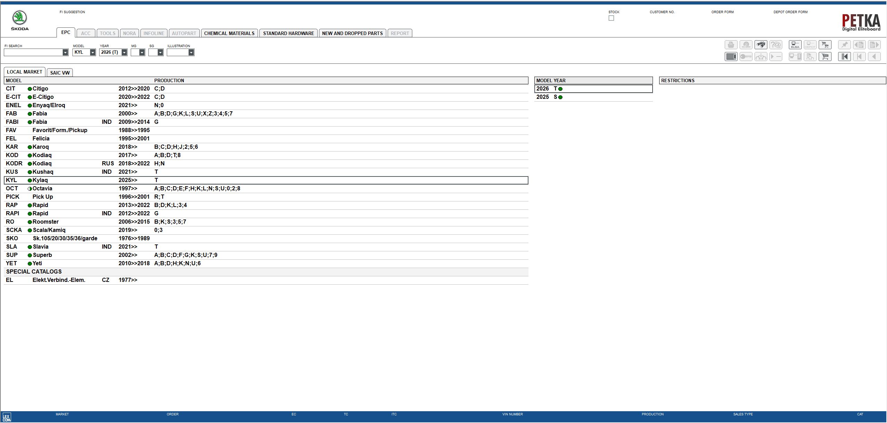This screenshot has width=887, height=423.
Task: Click the MARKET status bar field
Action: point(62,414)
